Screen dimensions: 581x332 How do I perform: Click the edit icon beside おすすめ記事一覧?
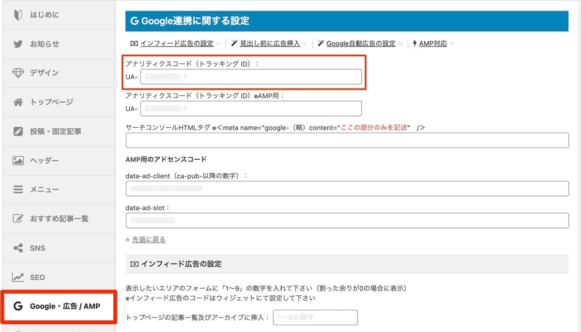pos(18,219)
